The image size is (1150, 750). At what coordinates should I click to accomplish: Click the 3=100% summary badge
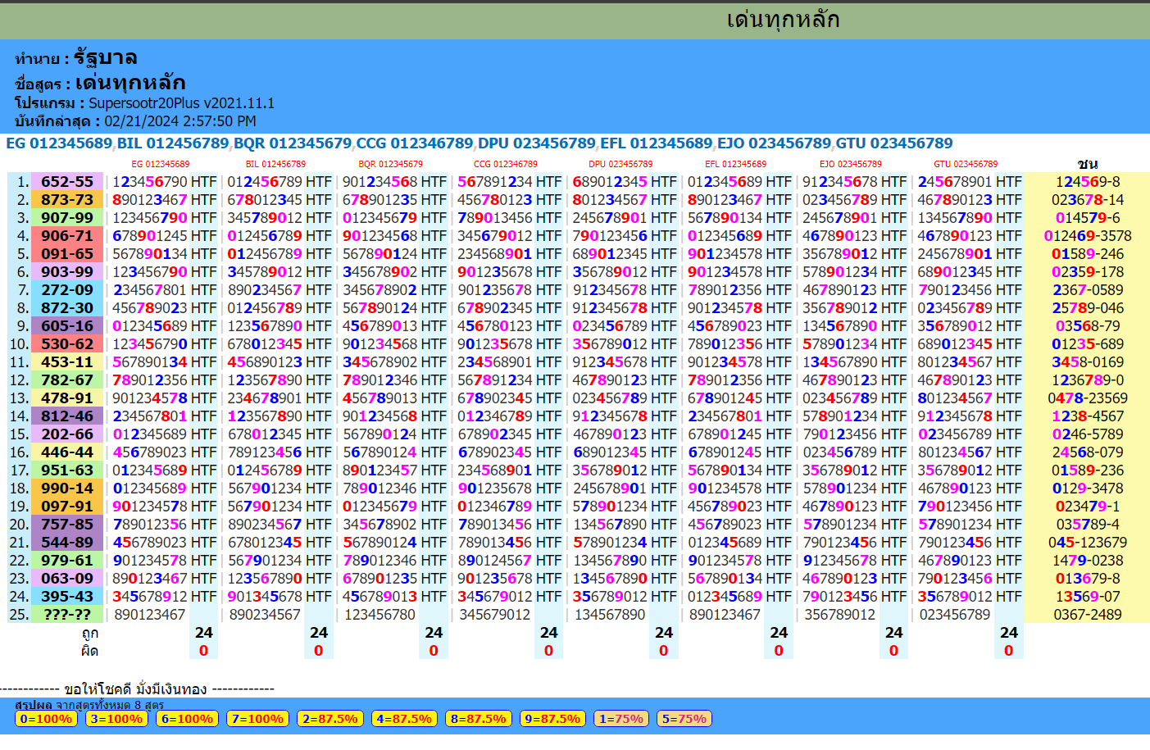[116, 719]
